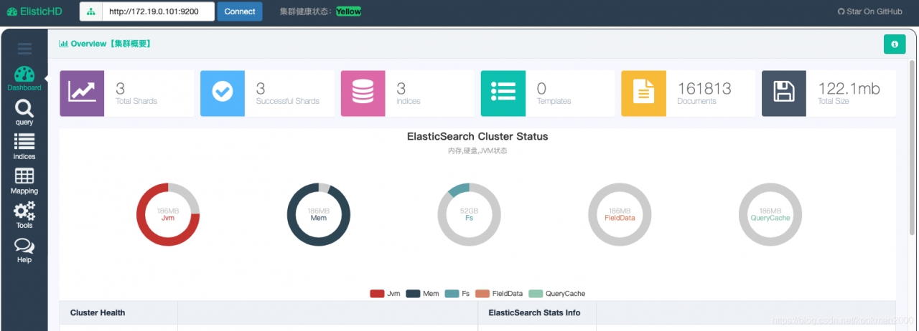The image size is (919, 331).
Task: Open the Help chat page
Action: (24, 250)
